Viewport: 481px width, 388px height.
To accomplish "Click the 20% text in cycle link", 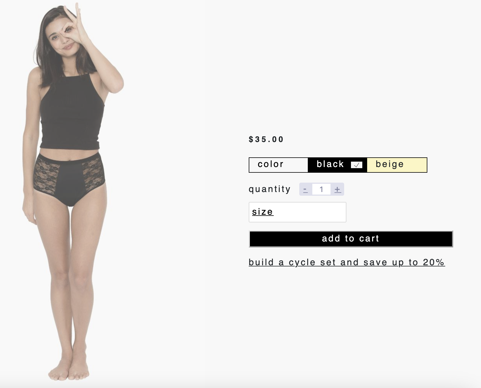I will tap(434, 262).
